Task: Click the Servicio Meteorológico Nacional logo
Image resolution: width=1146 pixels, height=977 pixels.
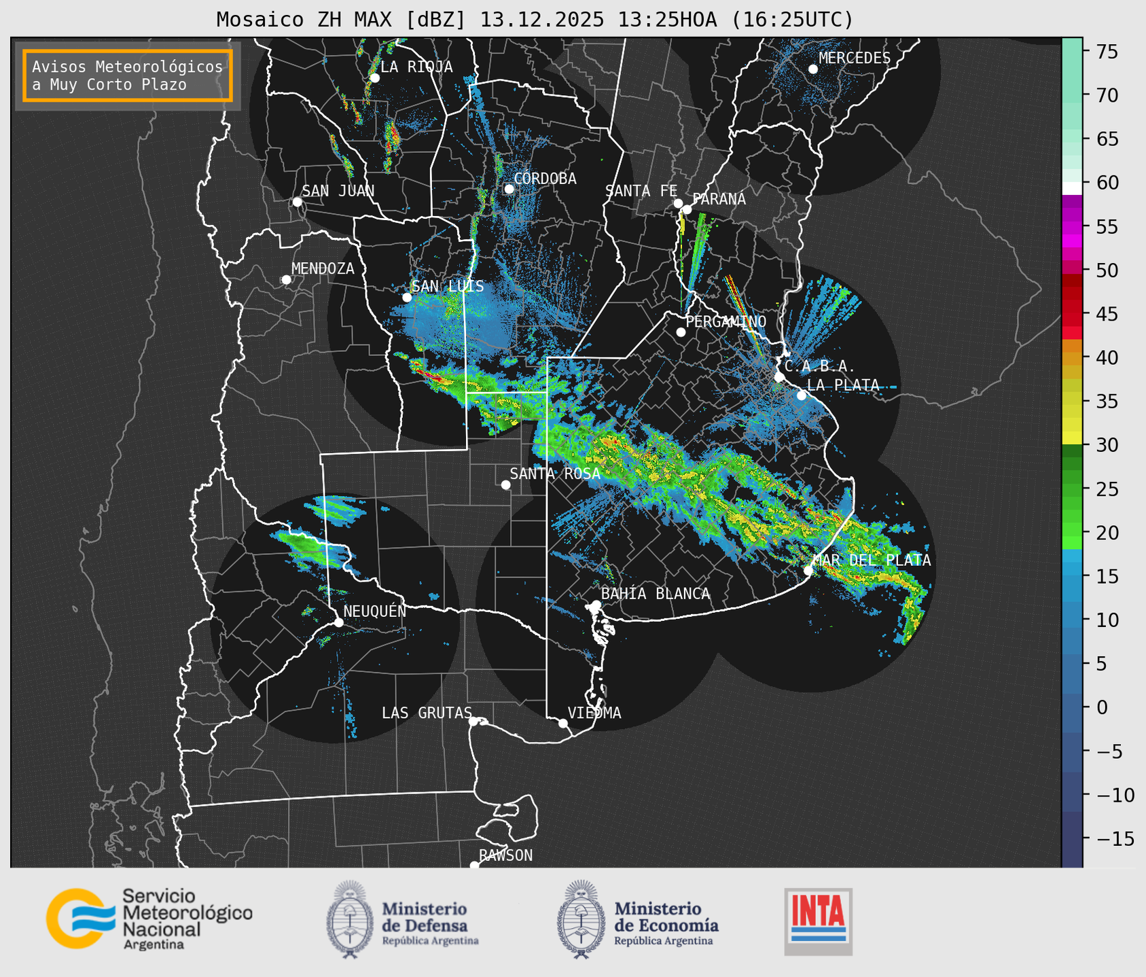Action: (79, 918)
